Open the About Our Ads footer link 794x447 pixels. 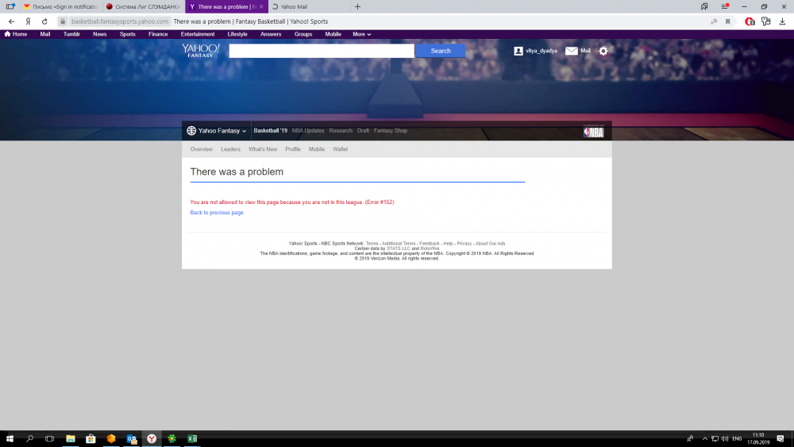pos(490,244)
